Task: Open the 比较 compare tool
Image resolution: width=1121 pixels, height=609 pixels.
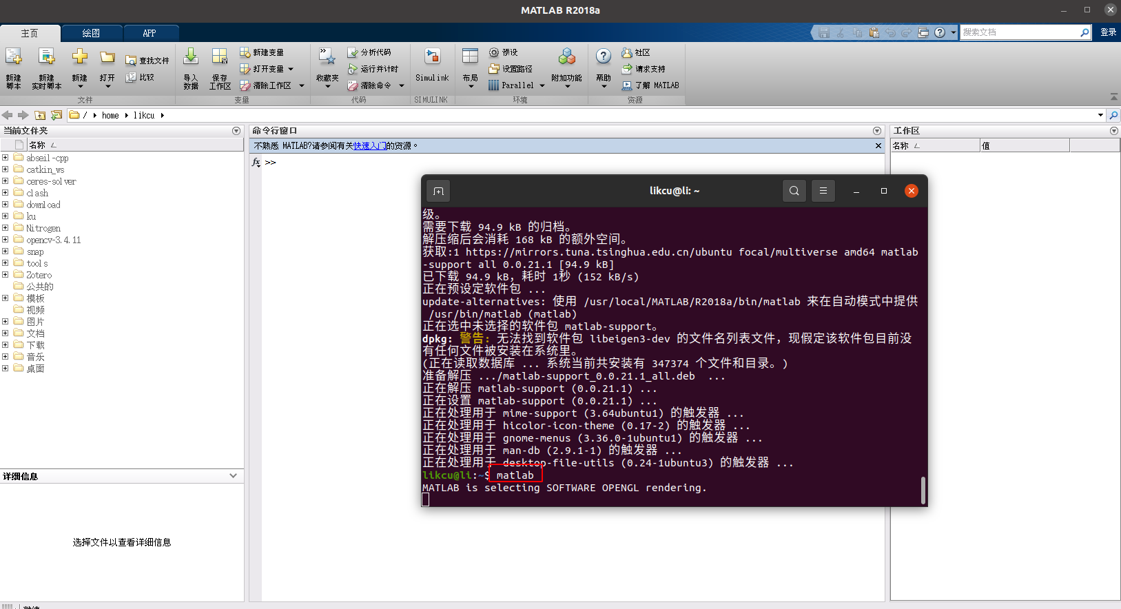Action: (x=140, y=77)
